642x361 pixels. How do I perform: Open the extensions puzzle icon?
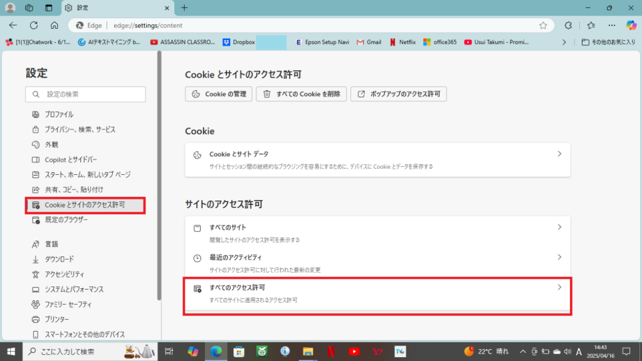click(568, 25)
